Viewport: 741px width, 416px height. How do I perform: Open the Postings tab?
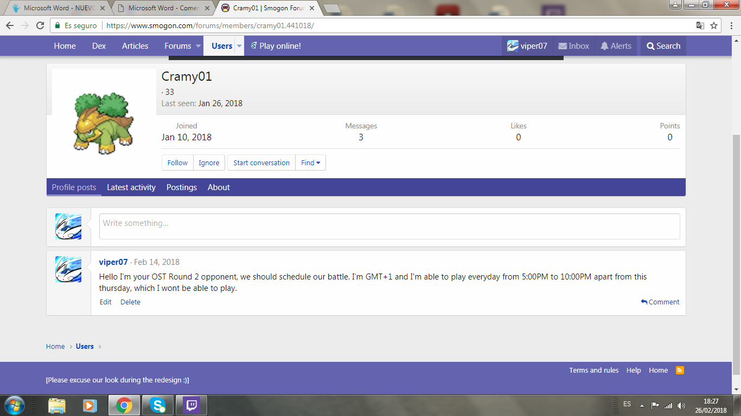pos(181,187)
